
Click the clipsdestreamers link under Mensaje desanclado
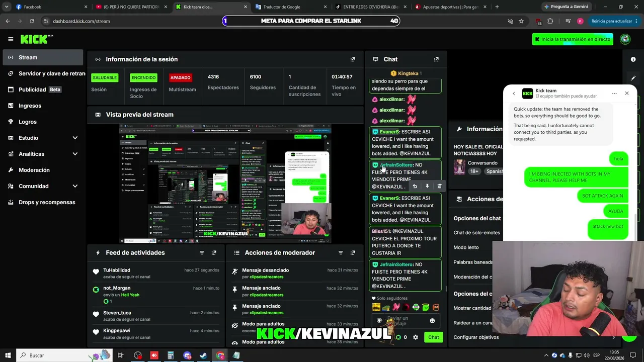tap(267, 277)
